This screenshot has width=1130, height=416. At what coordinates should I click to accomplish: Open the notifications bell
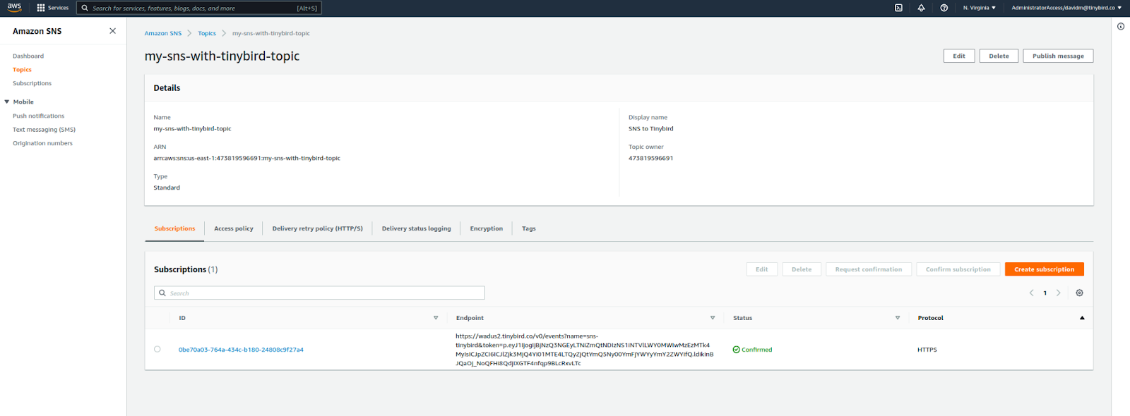pyautogui.click(x=921, y=8)
